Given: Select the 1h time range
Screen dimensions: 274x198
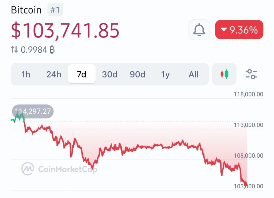Looking at the screenshot, I should click(26, 74).
